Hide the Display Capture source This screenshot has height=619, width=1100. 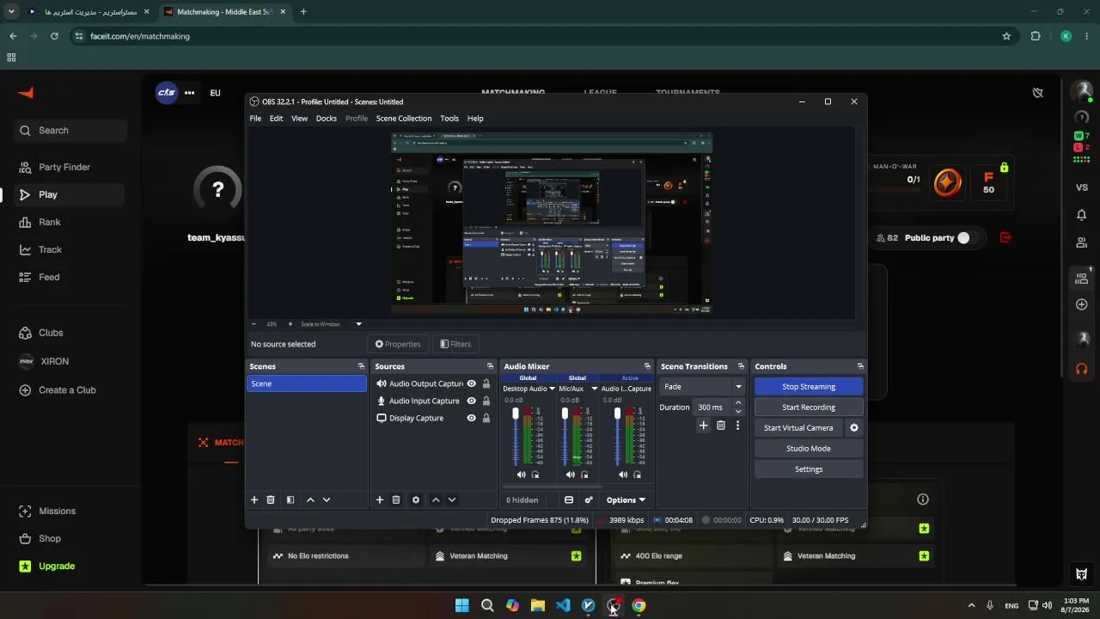point(471,418)
